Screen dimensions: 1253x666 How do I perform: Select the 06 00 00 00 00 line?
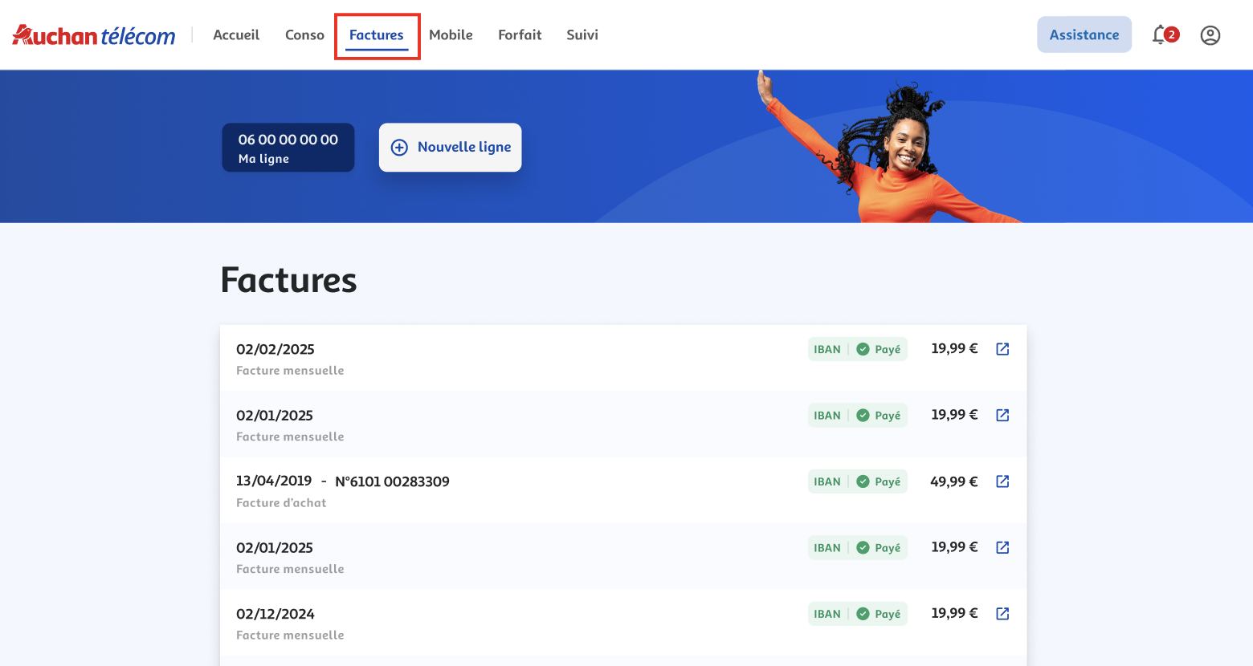pyautogui.click(x=288, y=148)
